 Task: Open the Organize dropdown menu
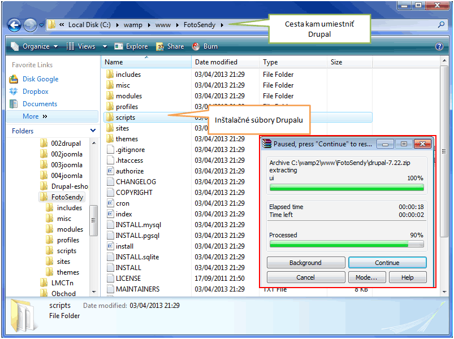point(34,46)
